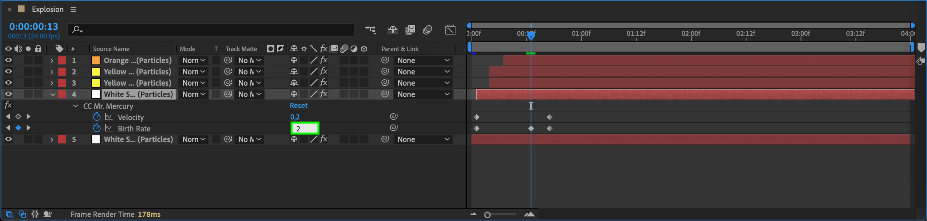
Task: Open the Parent dropdown for layer 1
Action: click(423, 60)
